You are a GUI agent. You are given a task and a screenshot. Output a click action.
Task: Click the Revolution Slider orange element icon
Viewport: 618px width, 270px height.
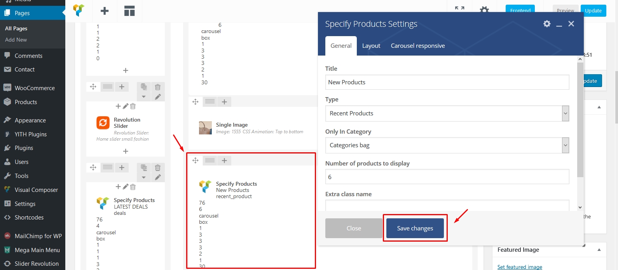coord(103,123)
